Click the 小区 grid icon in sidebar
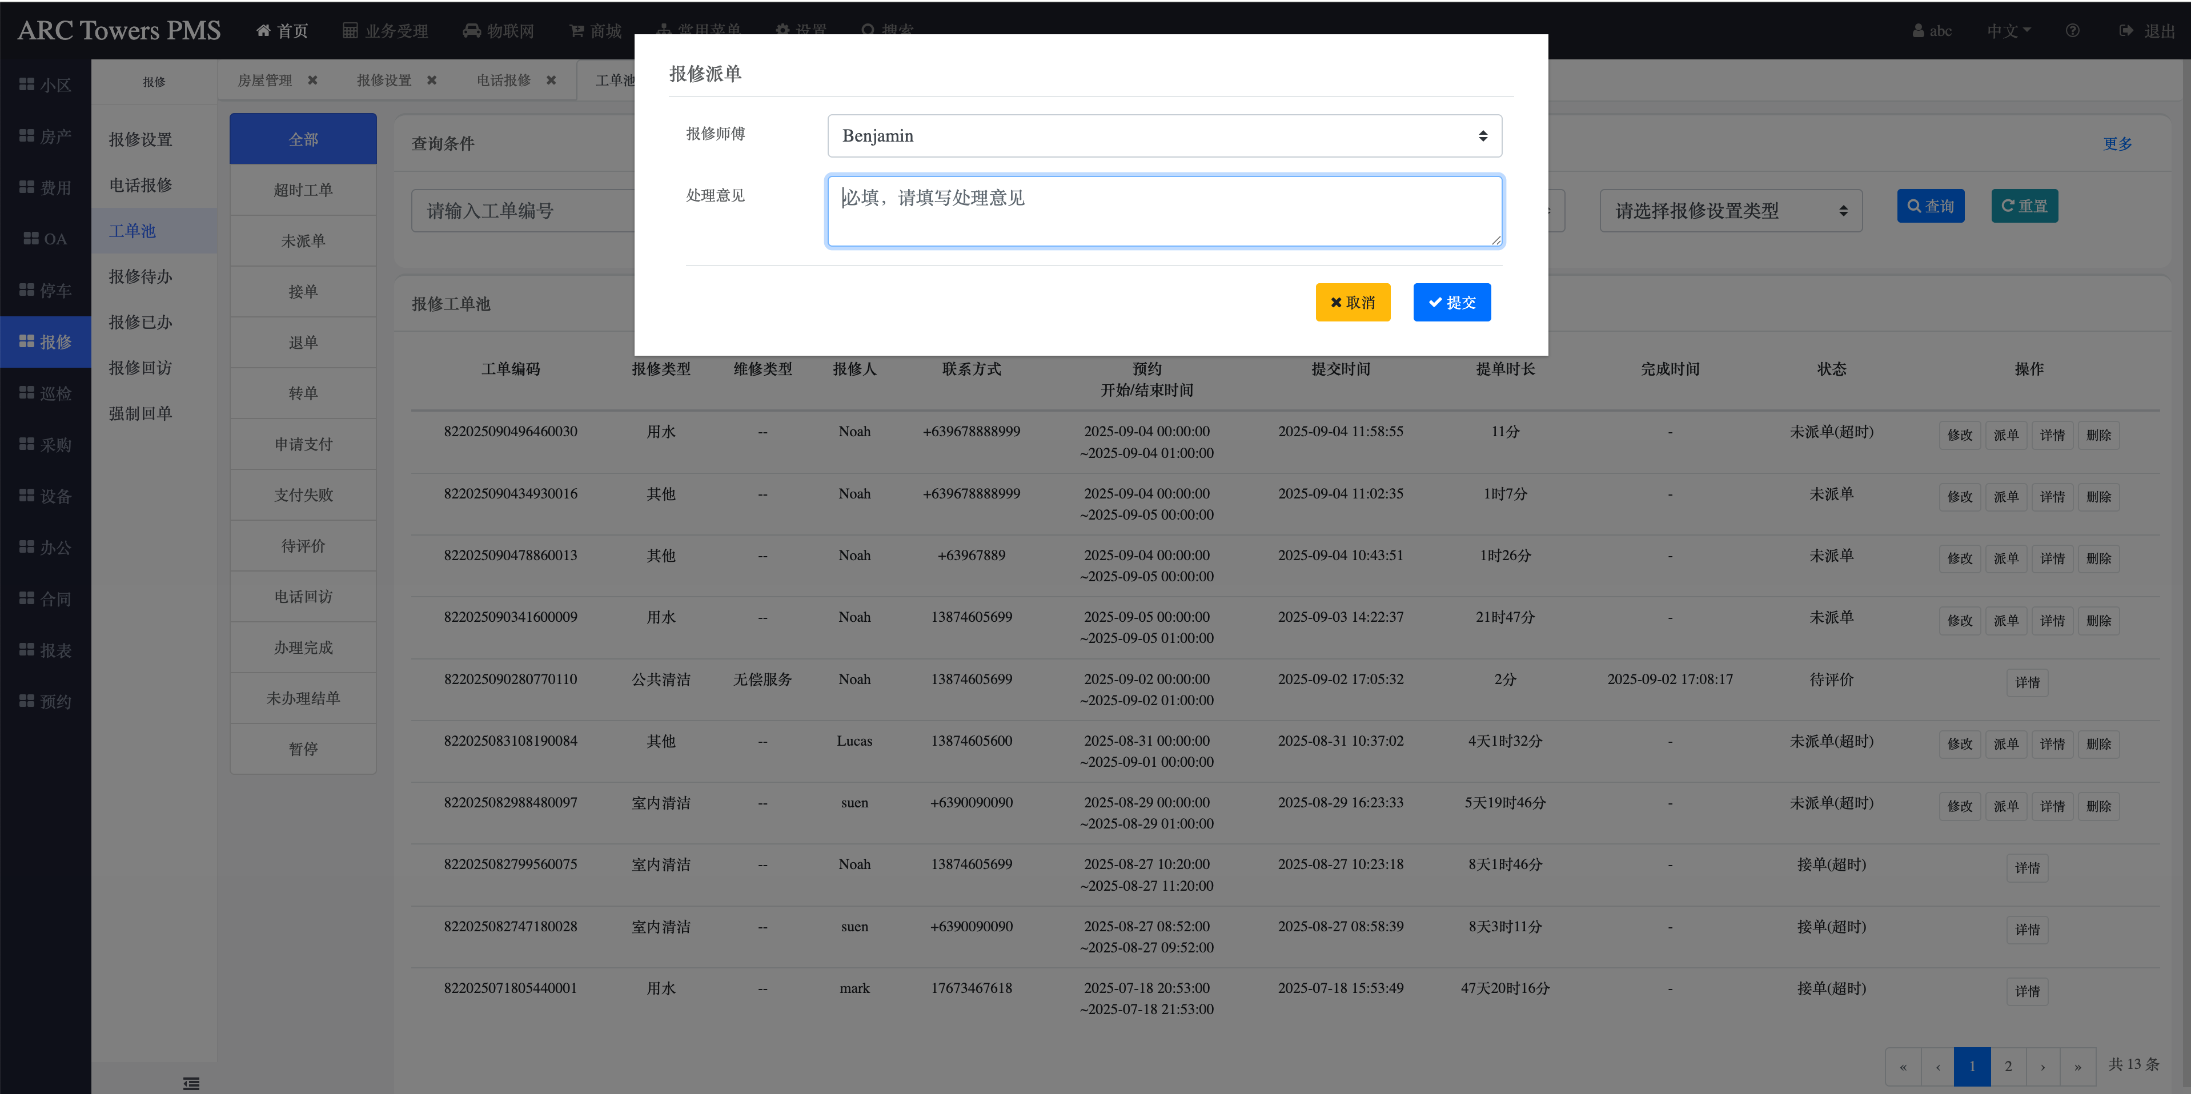The width and height of the screenshot is (2191, 1094). (x=26, y=85)
